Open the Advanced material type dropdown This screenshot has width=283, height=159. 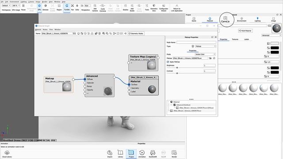click(x=271, y=35)
